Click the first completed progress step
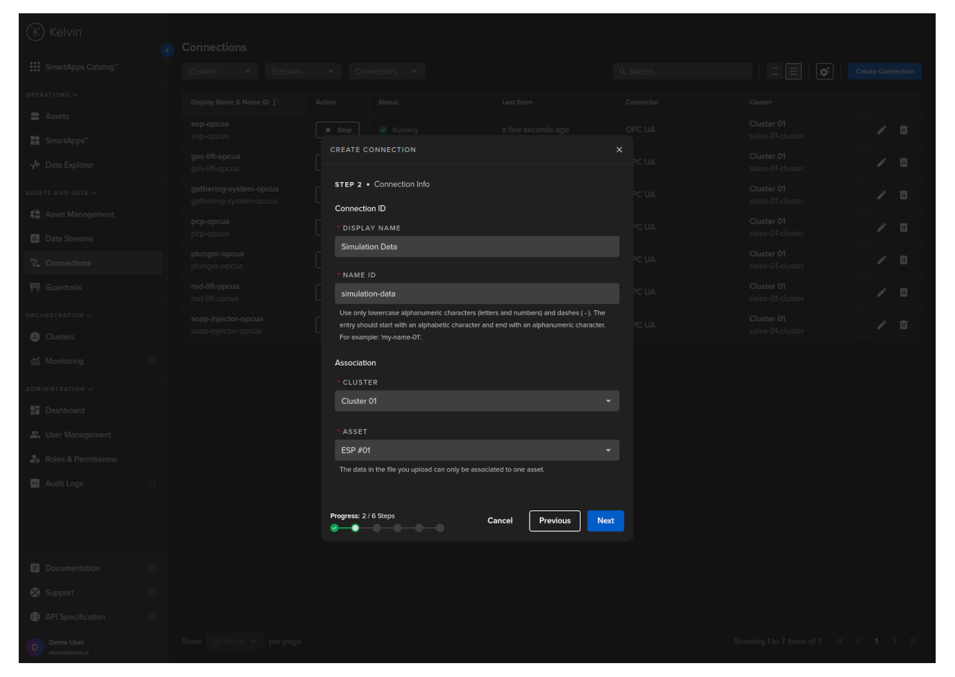955x677 pixels. tap(334, 528)
